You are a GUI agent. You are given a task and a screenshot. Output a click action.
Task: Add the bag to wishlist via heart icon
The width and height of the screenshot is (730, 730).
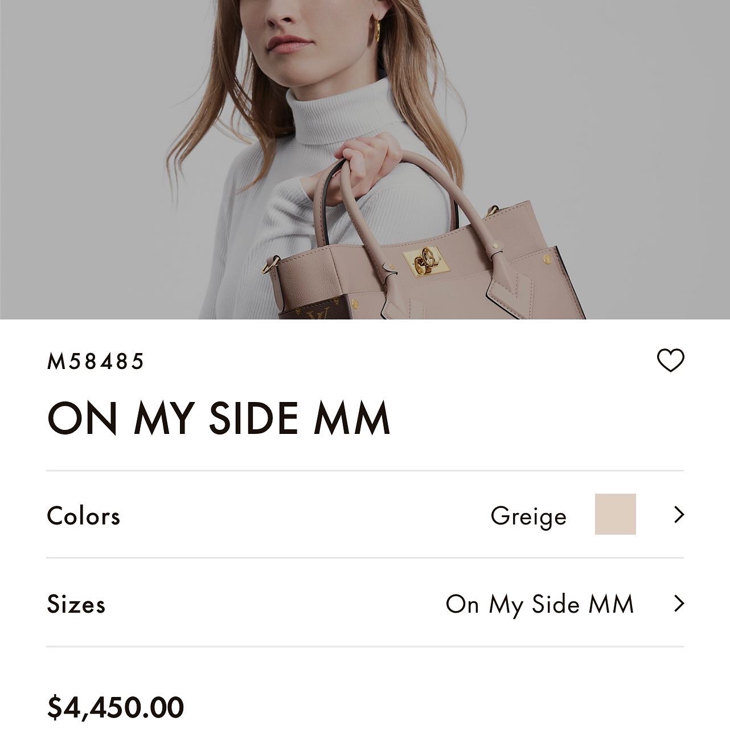670,360
